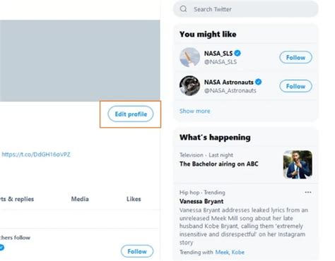Click the NASA Astronauts verified badge

(259, 82)
